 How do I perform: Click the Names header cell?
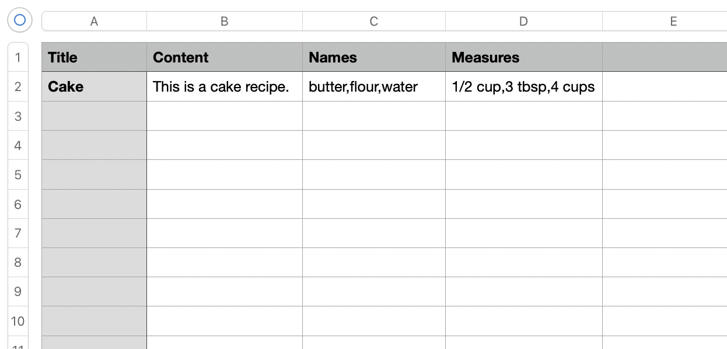click(373, 57)
